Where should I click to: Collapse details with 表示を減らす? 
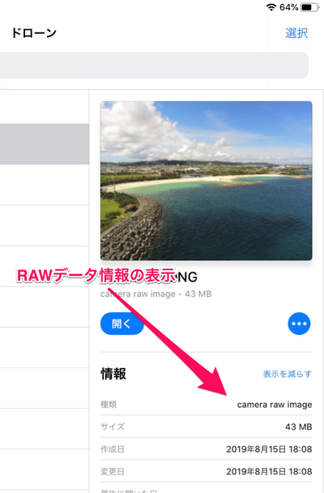tap(288, 374)
